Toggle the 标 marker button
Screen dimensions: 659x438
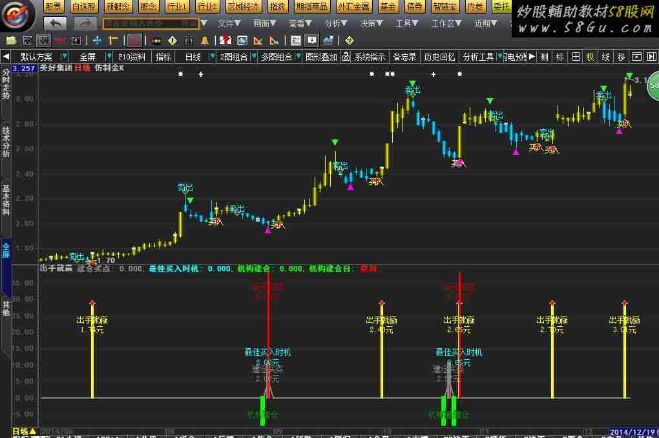[x=560, y=57]
